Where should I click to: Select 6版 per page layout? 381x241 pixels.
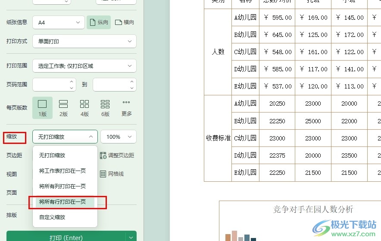click(105, 108)
